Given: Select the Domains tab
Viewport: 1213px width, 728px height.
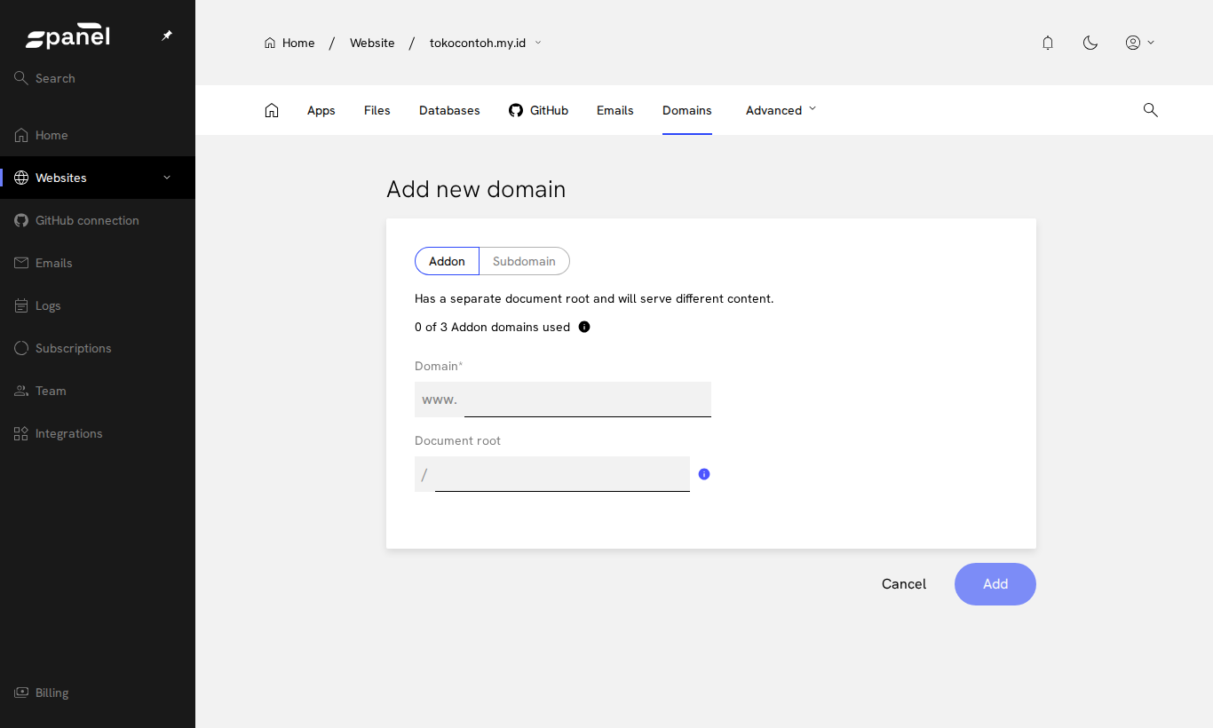Looking at the screenshot, I should pos(687,110).
